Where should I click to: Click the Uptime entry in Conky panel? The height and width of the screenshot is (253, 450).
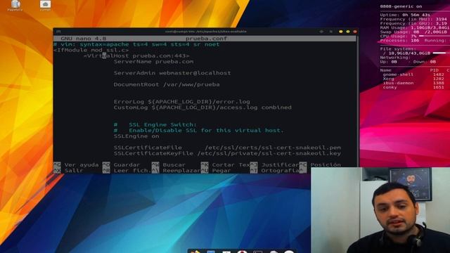pos(405,15)
